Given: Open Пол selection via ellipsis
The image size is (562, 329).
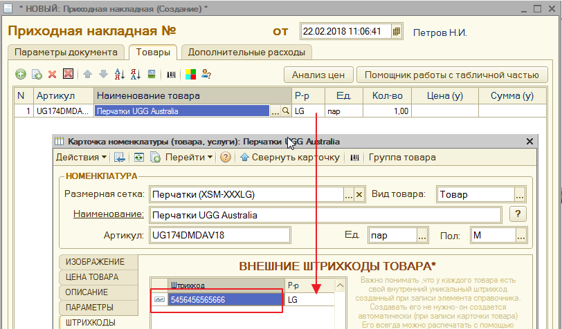Looking at the screenshot, I should (520, 236).
